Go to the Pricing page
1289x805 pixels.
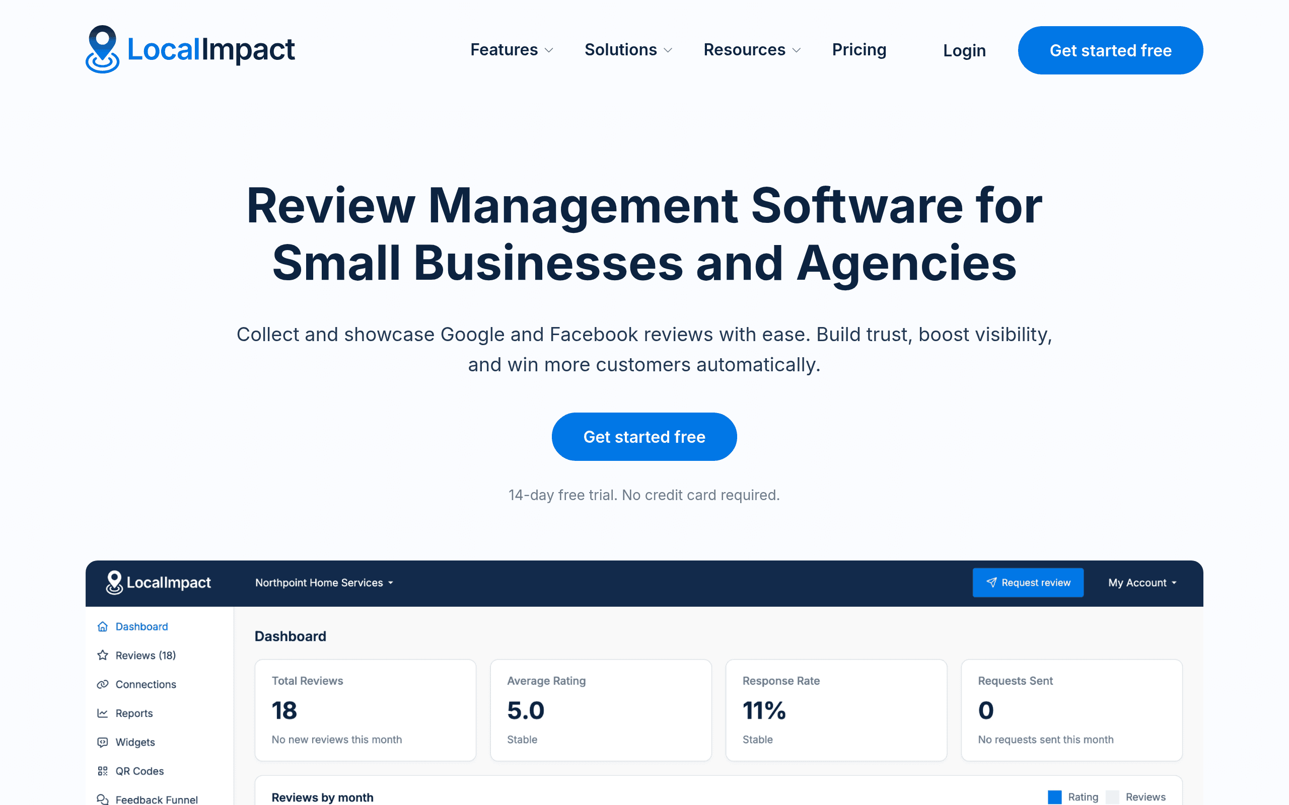859,49
